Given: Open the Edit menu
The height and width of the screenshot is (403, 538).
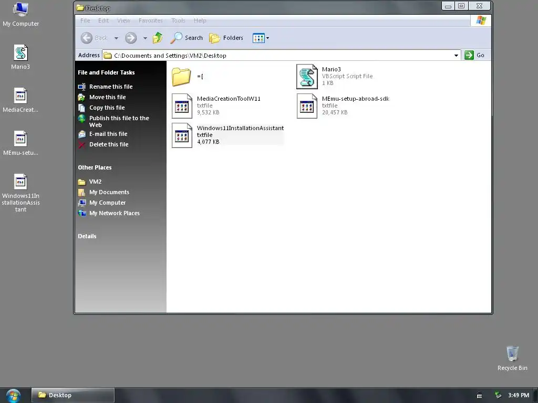Looking at the screenshot, I should point(104,20).
